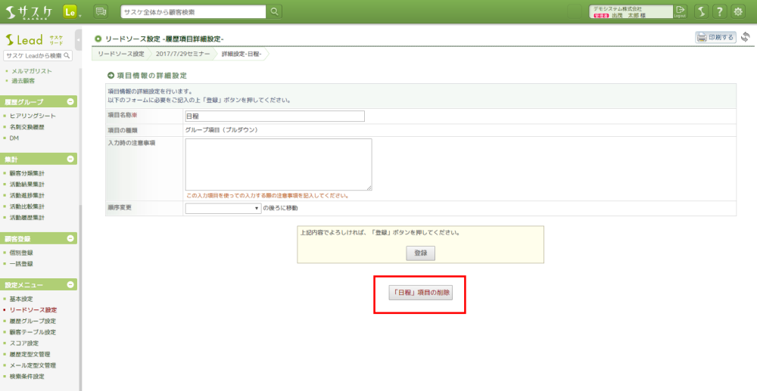Collapse the 履歴グループ sidebar section
757x391 pixels.
(71, 101)
